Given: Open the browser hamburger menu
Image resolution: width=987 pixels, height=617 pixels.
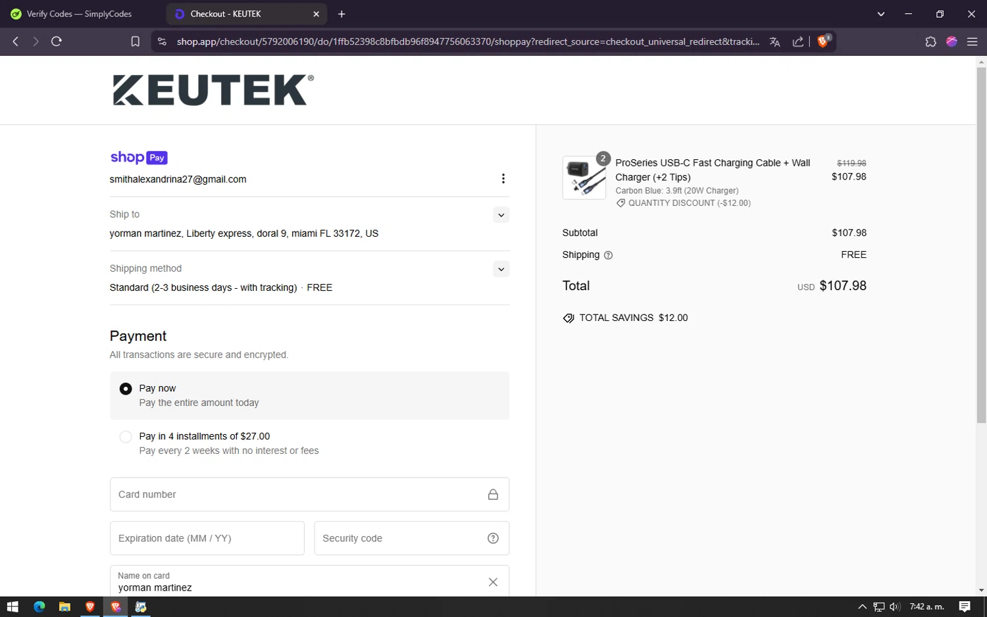Looking at the screenshot, I should [972, 41].
